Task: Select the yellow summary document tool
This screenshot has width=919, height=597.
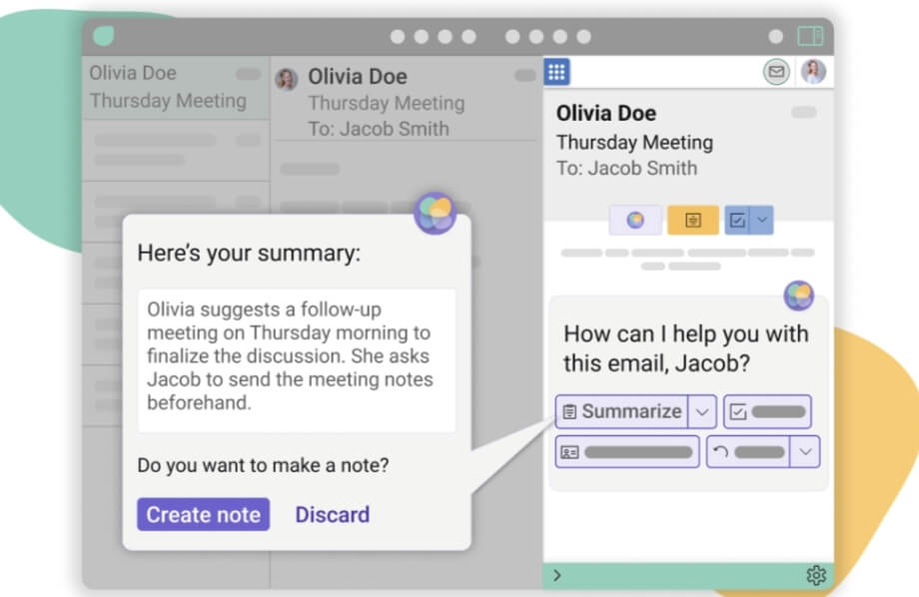Action: click(x=692, y=219)
